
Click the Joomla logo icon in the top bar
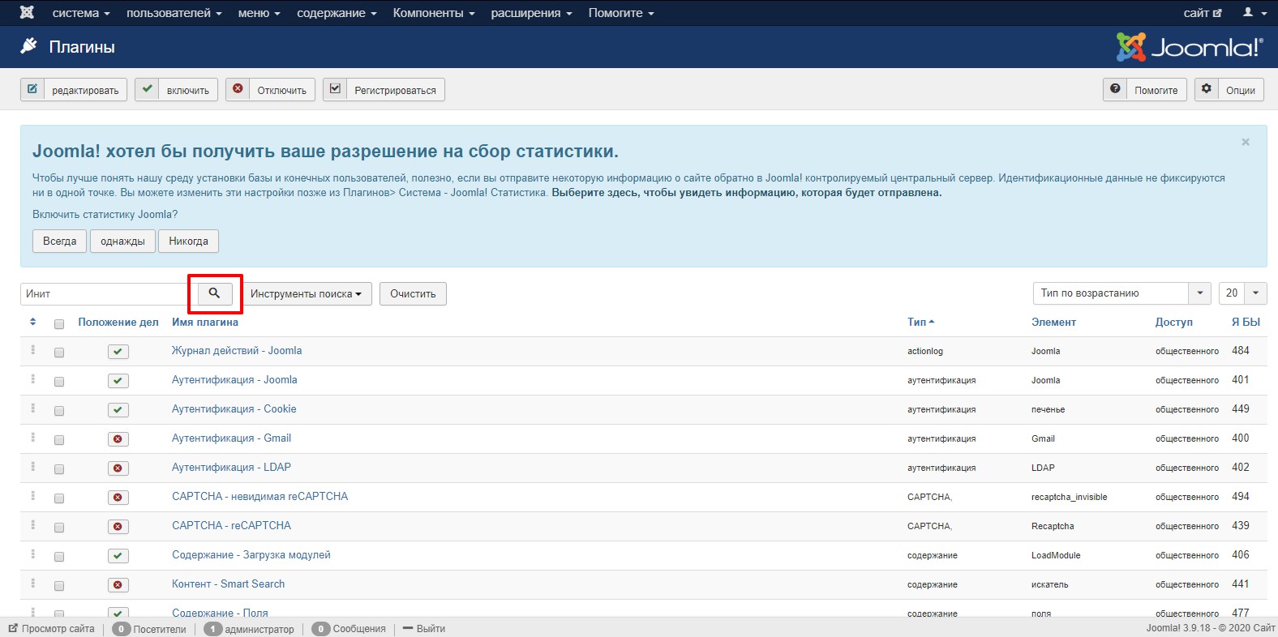[27, 13]
